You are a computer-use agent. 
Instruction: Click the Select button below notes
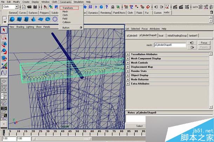139,126
